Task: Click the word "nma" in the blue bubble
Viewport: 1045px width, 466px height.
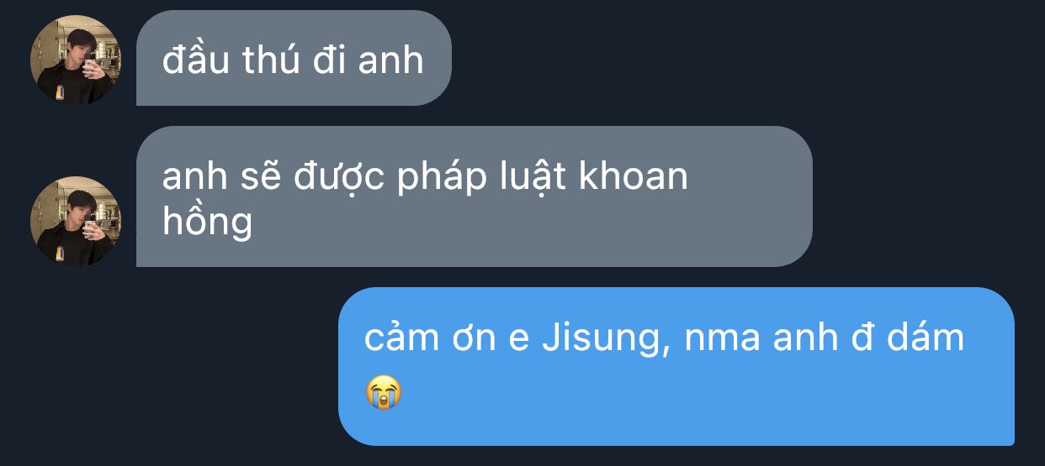Action: pos(723,341)
